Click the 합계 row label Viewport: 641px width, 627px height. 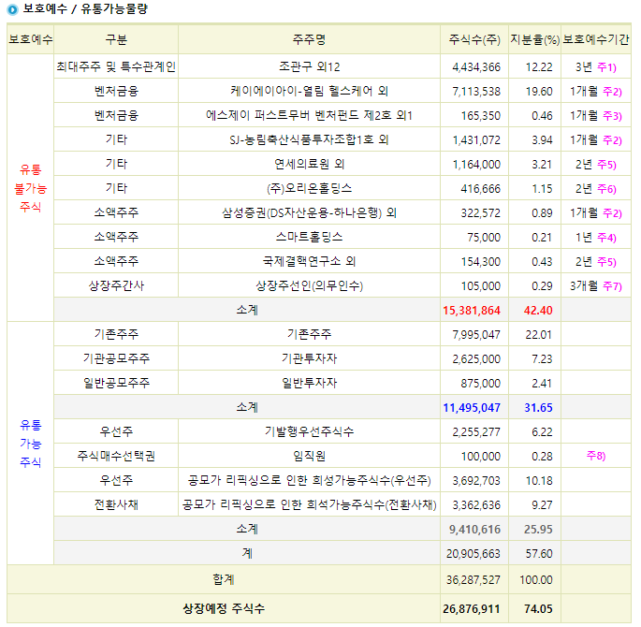tap(224, 579)
